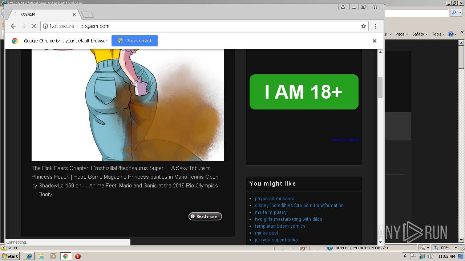Open the IE Tools menu

coord(438,34)
